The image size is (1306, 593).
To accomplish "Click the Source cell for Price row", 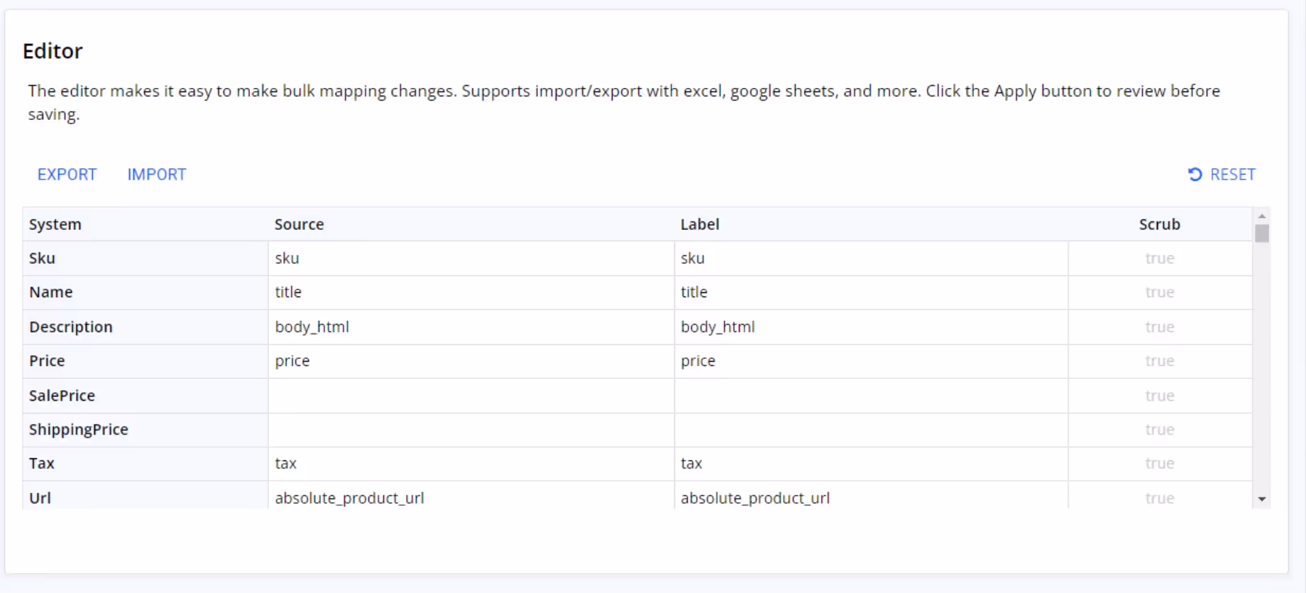I will click(471, 361).
